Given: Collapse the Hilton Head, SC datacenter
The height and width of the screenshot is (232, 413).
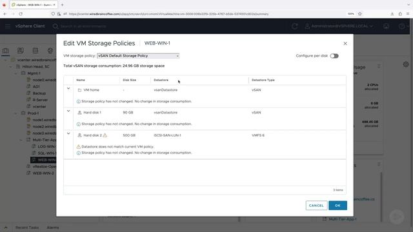Looking at the screenshot, I should 10,66.
